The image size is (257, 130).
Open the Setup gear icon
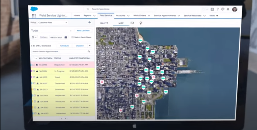click(x=223, y=9)
